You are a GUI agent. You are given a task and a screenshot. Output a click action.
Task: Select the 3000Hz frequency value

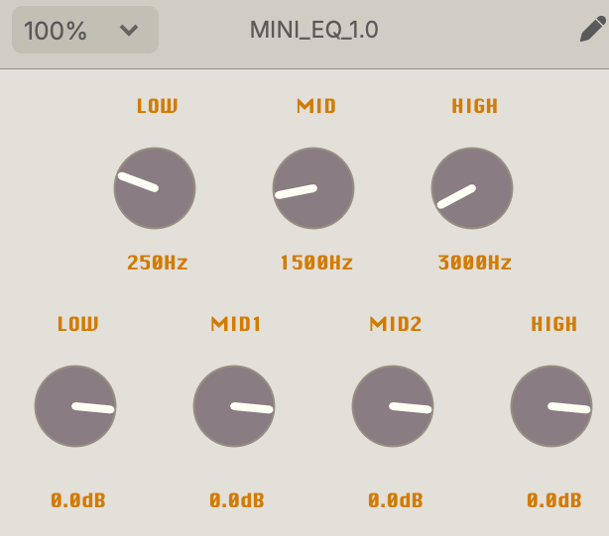coord(474,263)
